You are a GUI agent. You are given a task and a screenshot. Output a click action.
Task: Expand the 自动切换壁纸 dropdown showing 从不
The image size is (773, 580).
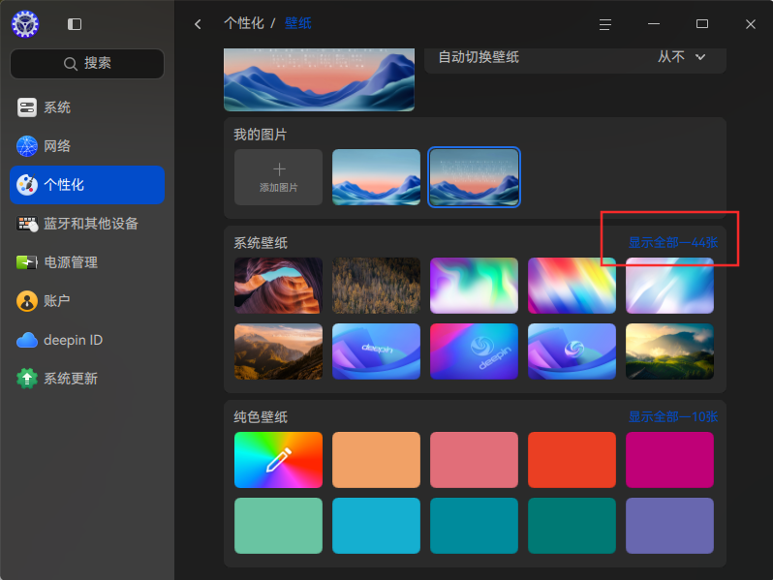coord(682,57)
